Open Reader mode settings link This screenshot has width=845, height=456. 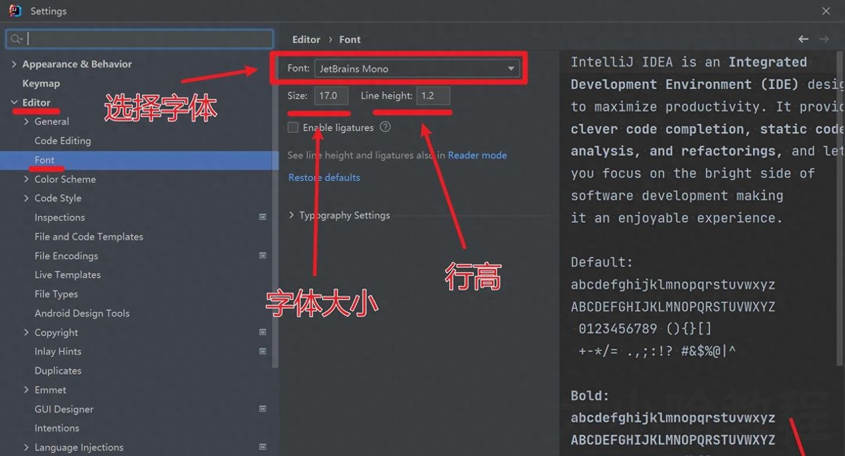477,154
